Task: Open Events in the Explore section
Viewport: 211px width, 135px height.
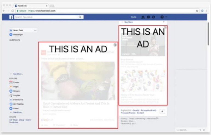Action: tap(16, 82)
